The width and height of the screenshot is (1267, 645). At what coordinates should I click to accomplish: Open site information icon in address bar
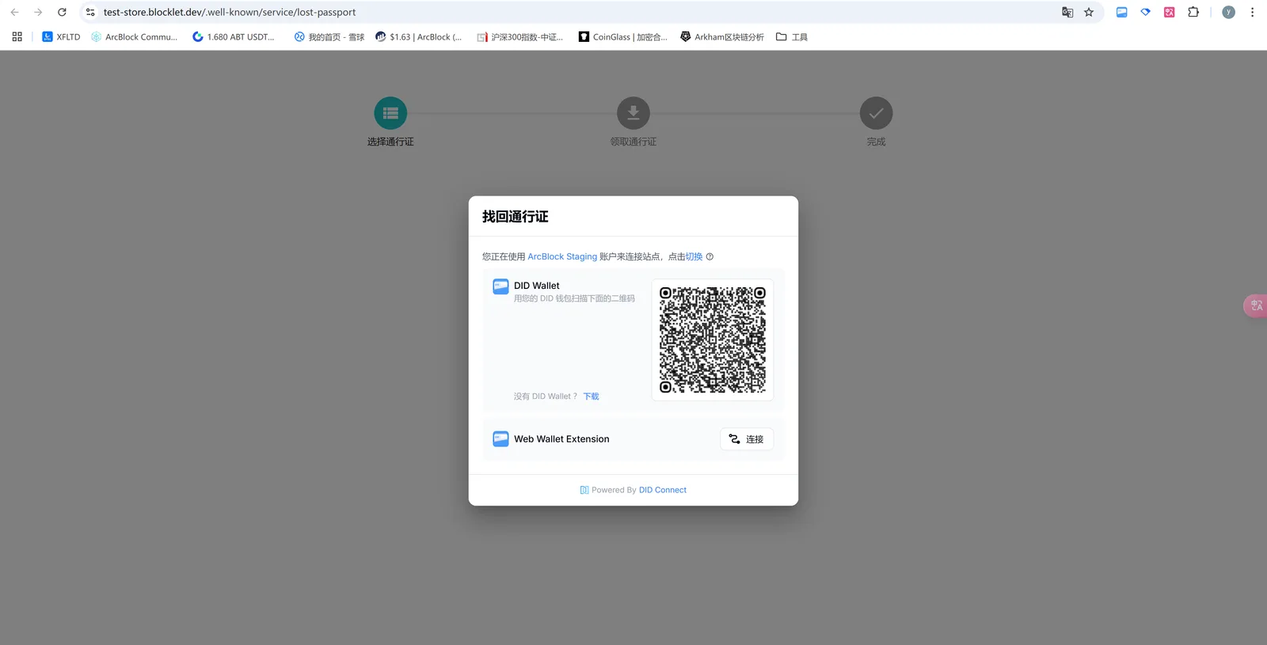(x=90, y=12)
